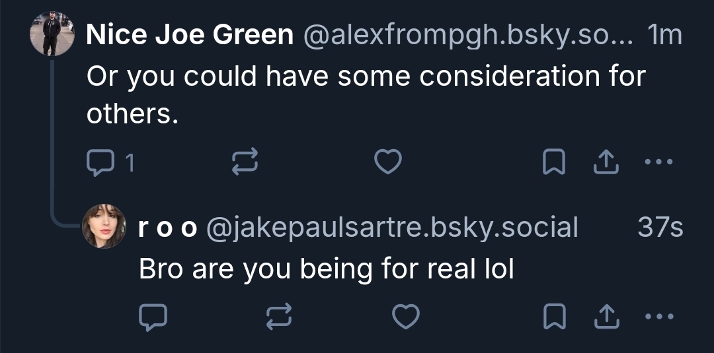This screenshot has width=714, height=353.
Task: Share r o o's reply
Action: [606, 317]
